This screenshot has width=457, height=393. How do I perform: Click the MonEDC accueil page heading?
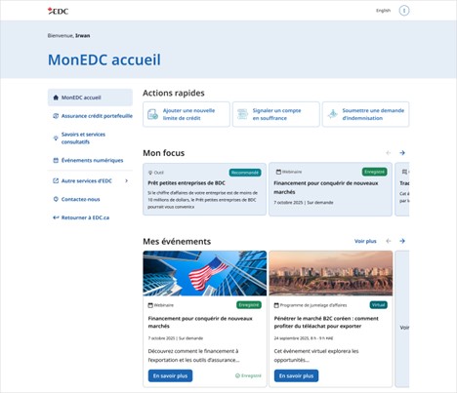pyautogui.click(x=104, y=59)
